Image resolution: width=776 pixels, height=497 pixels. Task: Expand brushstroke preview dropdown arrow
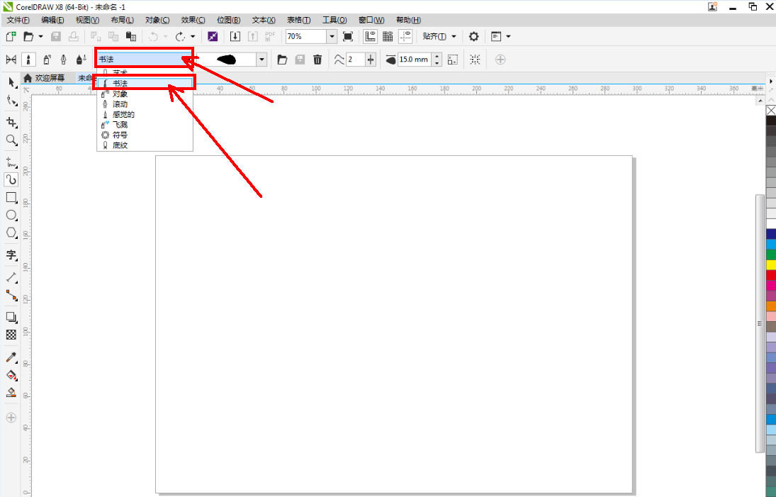262,60
